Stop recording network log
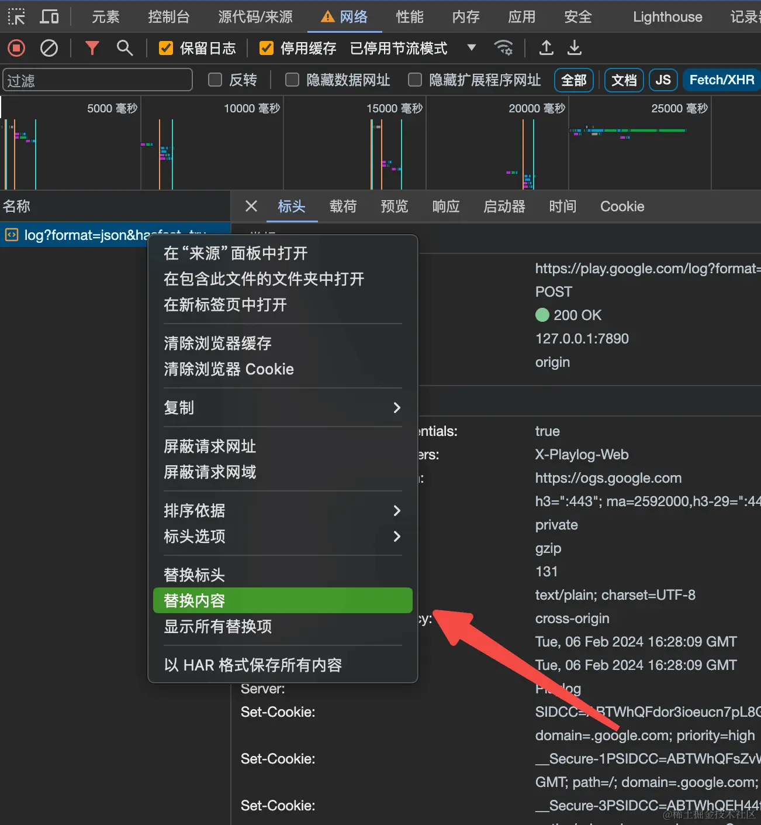The height and width of the screenshot is (825, 761). coord(16,48)
